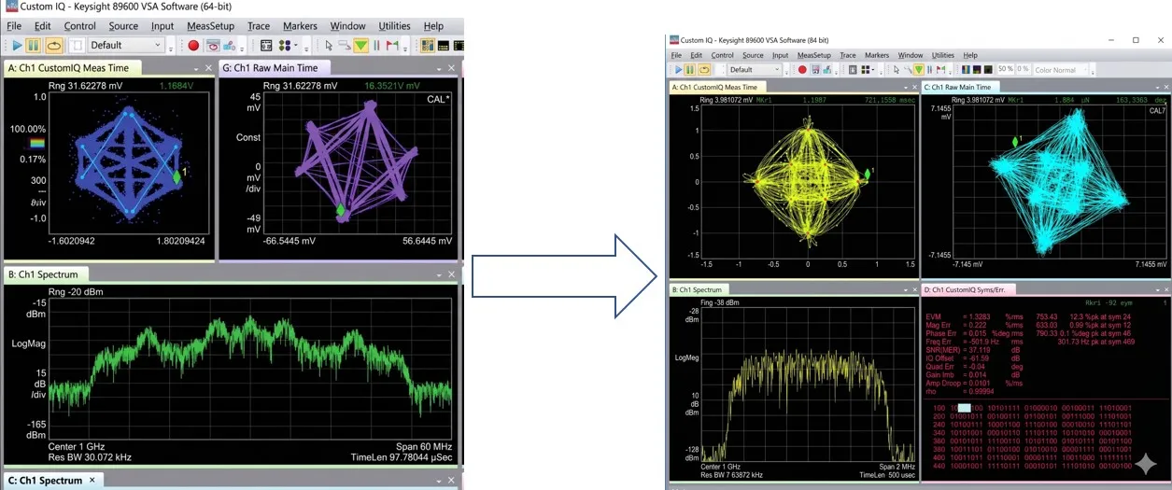This screenshot has height=490, width=1172.
Task: Click the four-dot trace layout icon, left window
Action: pyautogui.click(x=285, y=45)
